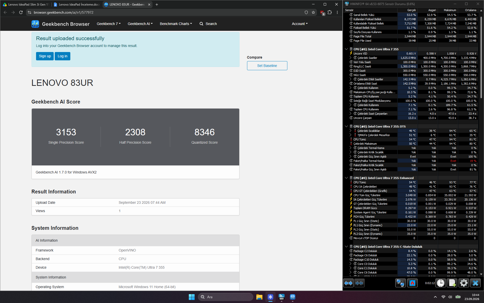Viewport: 484px width, 303px height.
Task: Click the browser address bar URL
Action: 64,12
